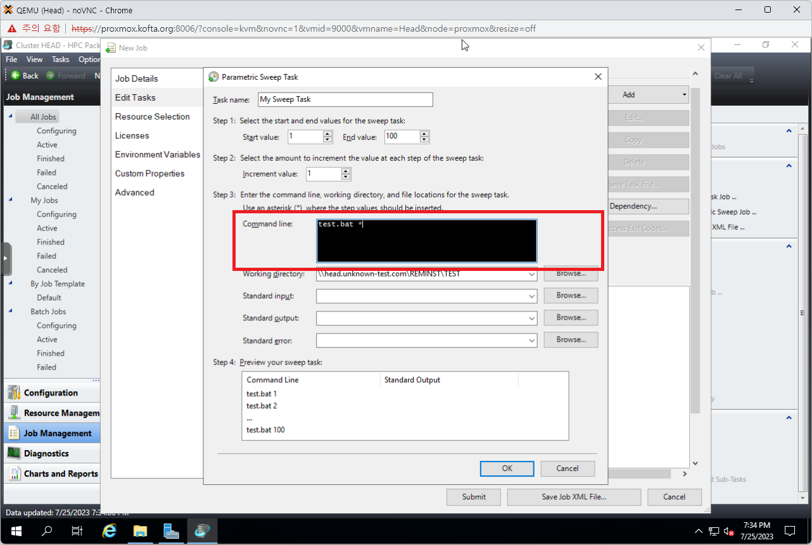Open File Explorer from the taskbar
This screenshot has width=812, height=545.
point(140,530)
